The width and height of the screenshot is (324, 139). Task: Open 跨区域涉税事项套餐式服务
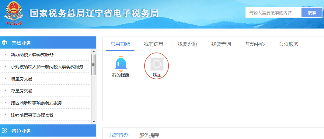click(37, 103)
